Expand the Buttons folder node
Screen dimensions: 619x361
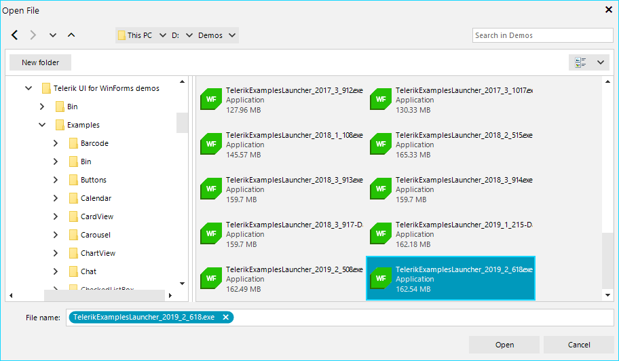pos(55,180)
